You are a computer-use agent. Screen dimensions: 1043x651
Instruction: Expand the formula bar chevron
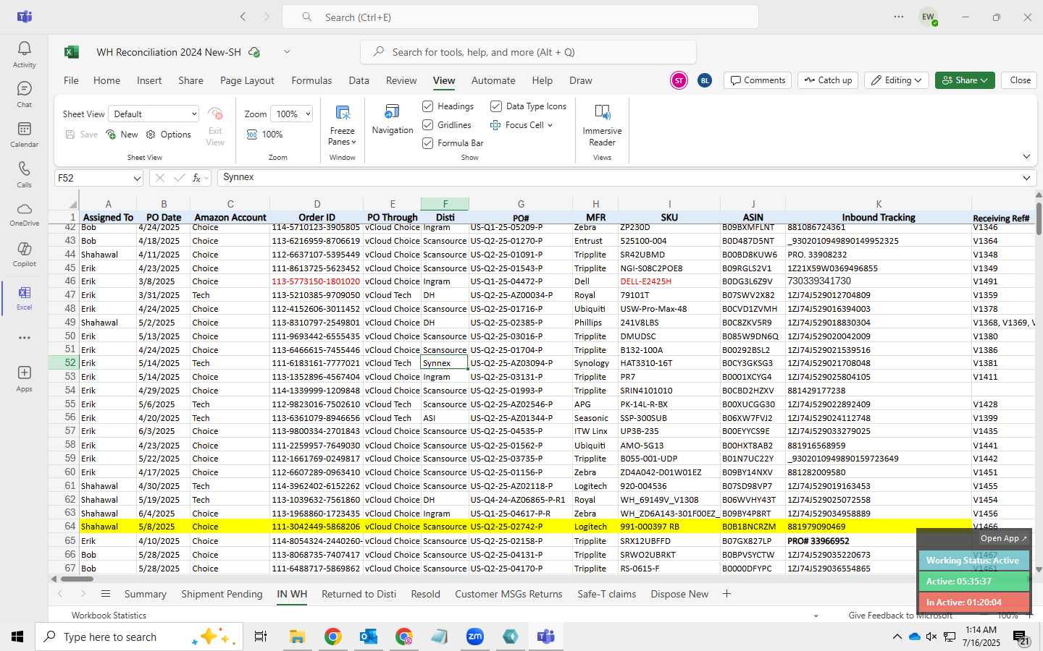[x=1026, y=178]
